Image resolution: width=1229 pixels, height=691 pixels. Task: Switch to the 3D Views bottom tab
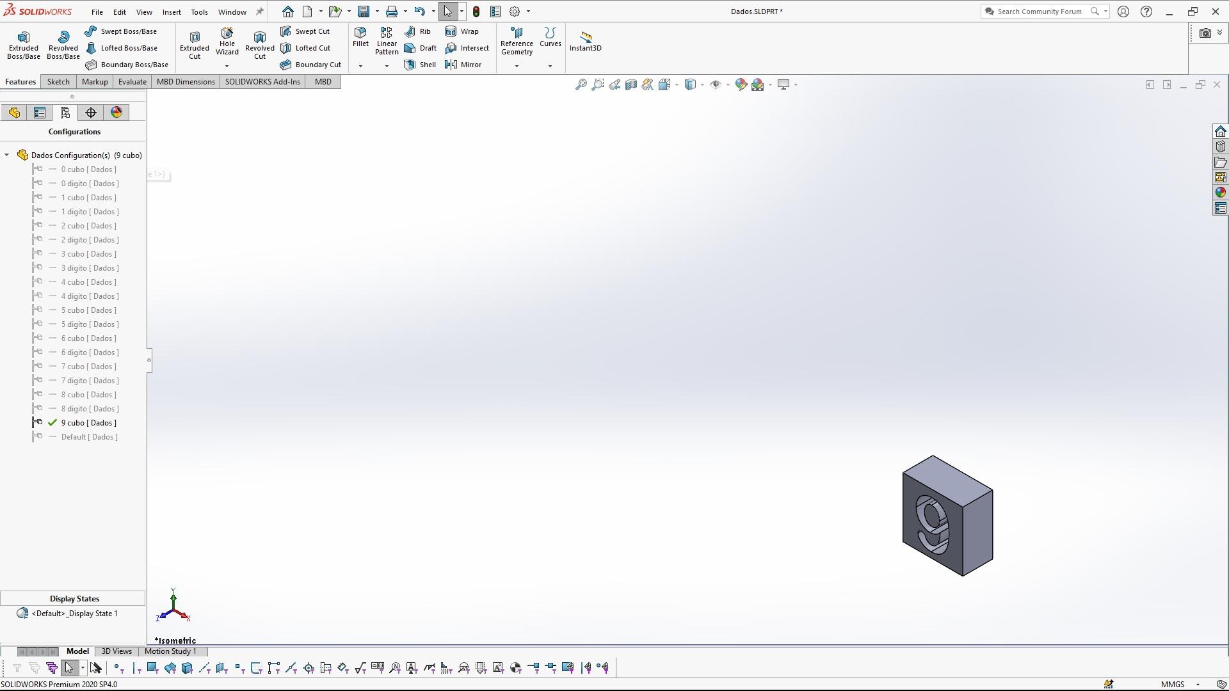coord(116,651)
